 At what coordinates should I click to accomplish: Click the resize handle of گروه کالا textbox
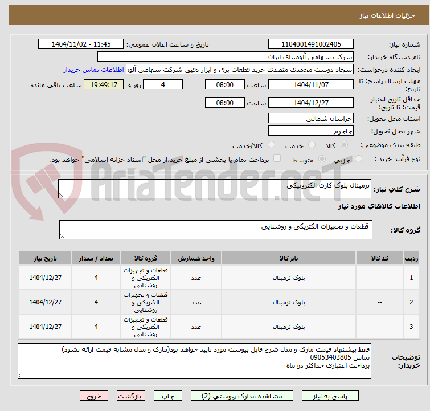pos(62,237)
